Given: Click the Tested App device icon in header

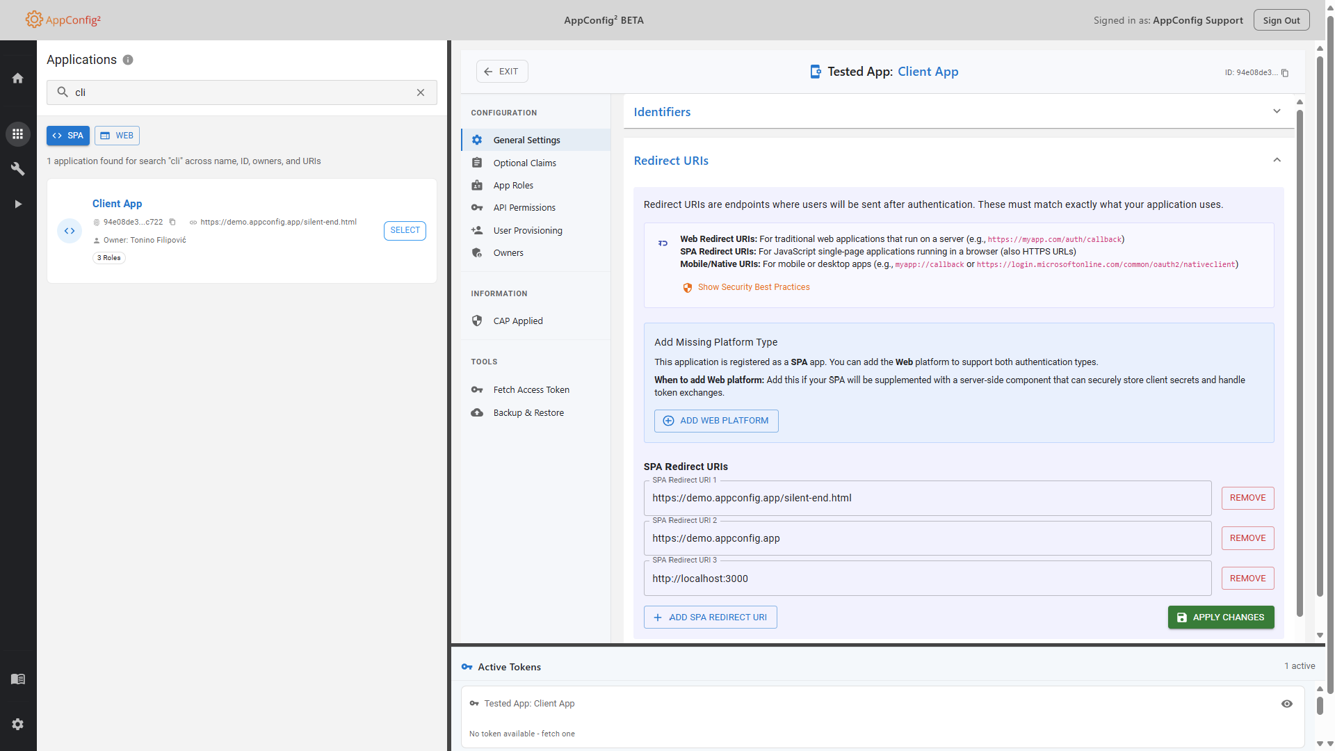Looking at the screenshot, I should tap(816, 72).
